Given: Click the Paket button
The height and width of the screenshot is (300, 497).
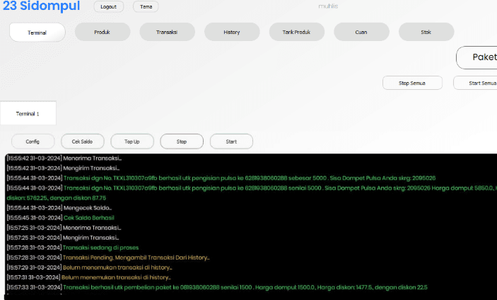Looking at the screenshot, I should (x=481, y=57).
